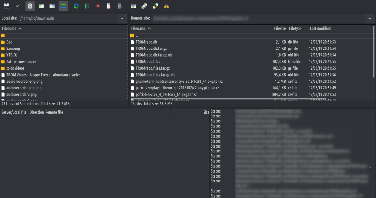Open the Remote site path dropdown

pyautogui.click(x=370, y=19)
